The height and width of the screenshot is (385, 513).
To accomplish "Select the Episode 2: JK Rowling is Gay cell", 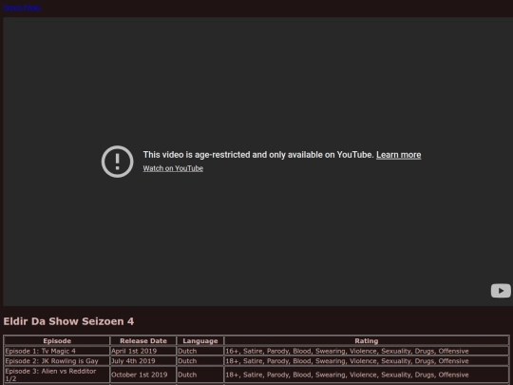I will [57, 361].
